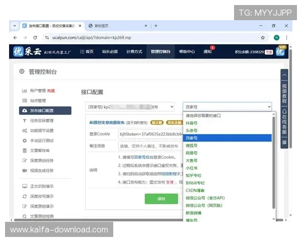The height and width of the screenshot is (242, 302).
Task: Click the browser reload icon
Action: click(x=35, y=38)
